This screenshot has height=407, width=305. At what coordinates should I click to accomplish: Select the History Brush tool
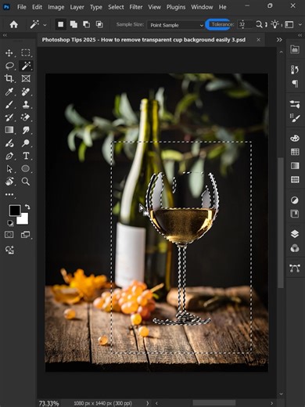pyautogui.click(x=9, y=117)
